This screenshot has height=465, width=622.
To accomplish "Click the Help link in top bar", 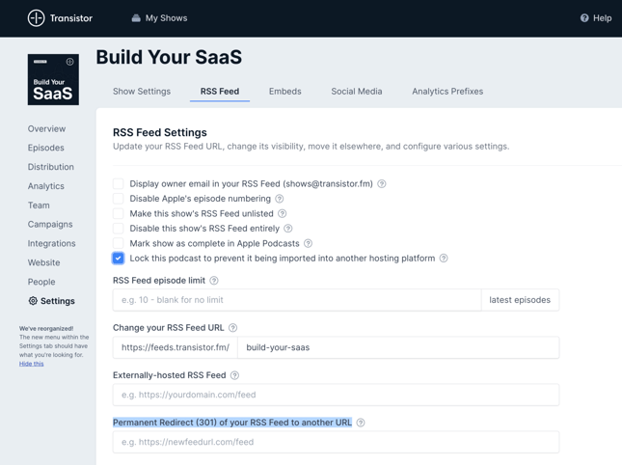I will (602, 18).
